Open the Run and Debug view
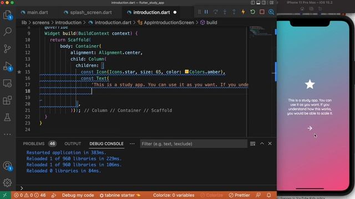This screenshot has height=199, width=355. (7, 66)
